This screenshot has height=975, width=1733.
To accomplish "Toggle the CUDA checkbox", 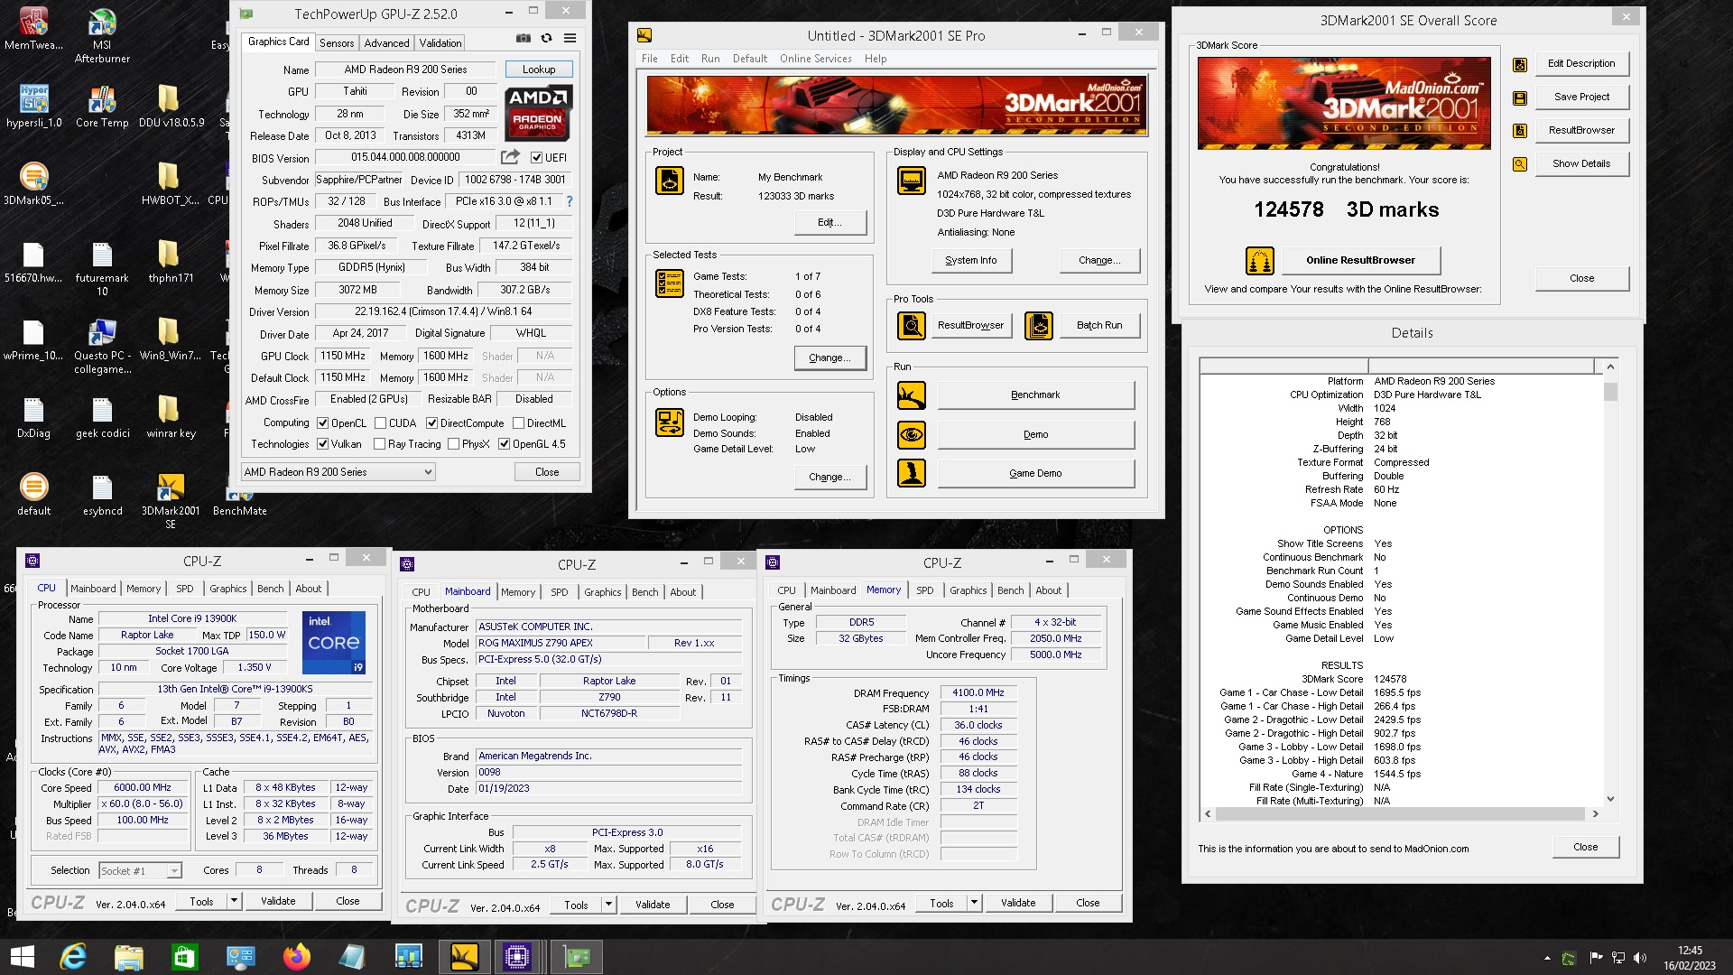I will 380,423.
